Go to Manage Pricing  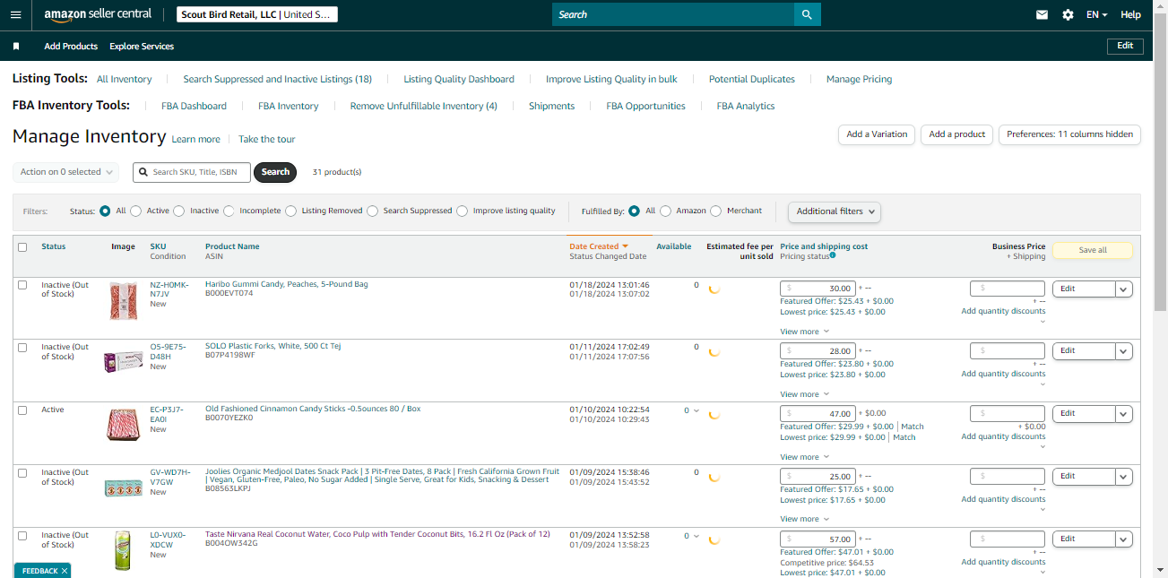point(859,79)
